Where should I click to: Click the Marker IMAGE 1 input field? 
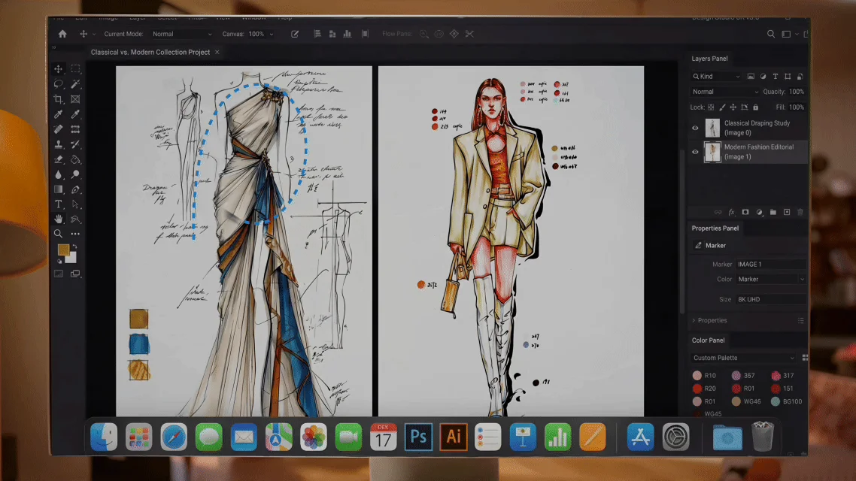click(771, 265)
